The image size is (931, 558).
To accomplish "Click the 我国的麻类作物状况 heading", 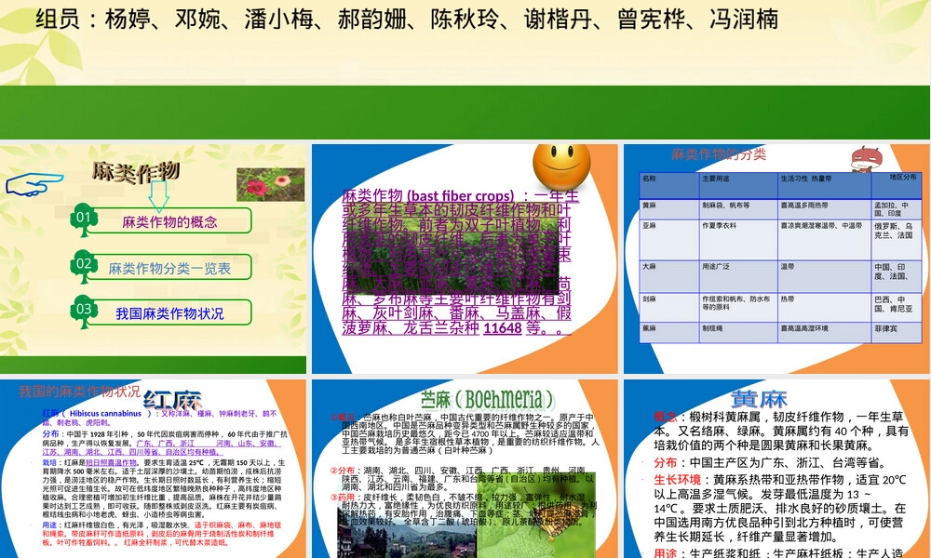I will (79, 392).
